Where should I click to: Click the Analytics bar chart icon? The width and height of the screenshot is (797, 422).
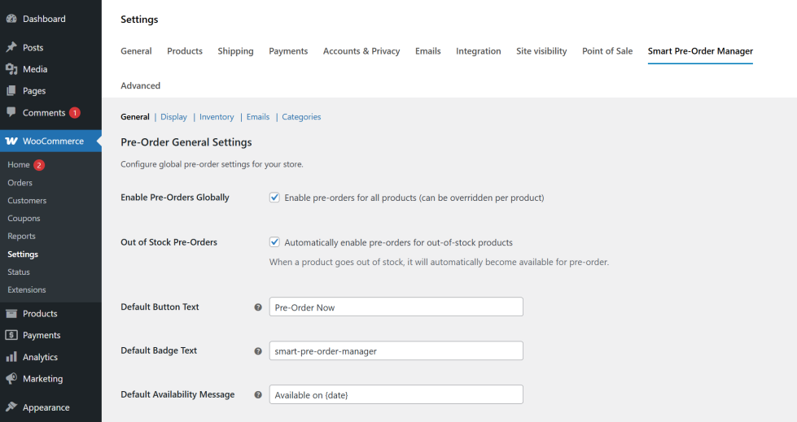click(11, 357)
